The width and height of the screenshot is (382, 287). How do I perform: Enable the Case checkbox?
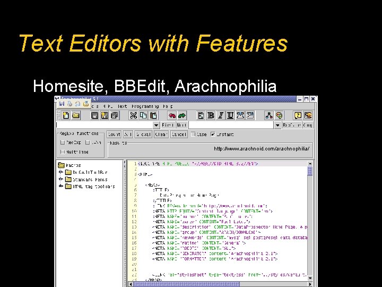(x=193, y=134)
